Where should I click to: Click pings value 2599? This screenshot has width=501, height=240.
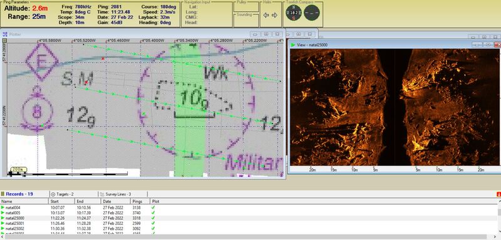pyautogui.click(x=137, y=223)
